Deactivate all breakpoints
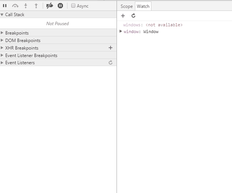This screenshot has height=193, width=232. 49,6
